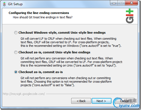Click the 'Configuring the line ending conversions' heading

[39, 13]
